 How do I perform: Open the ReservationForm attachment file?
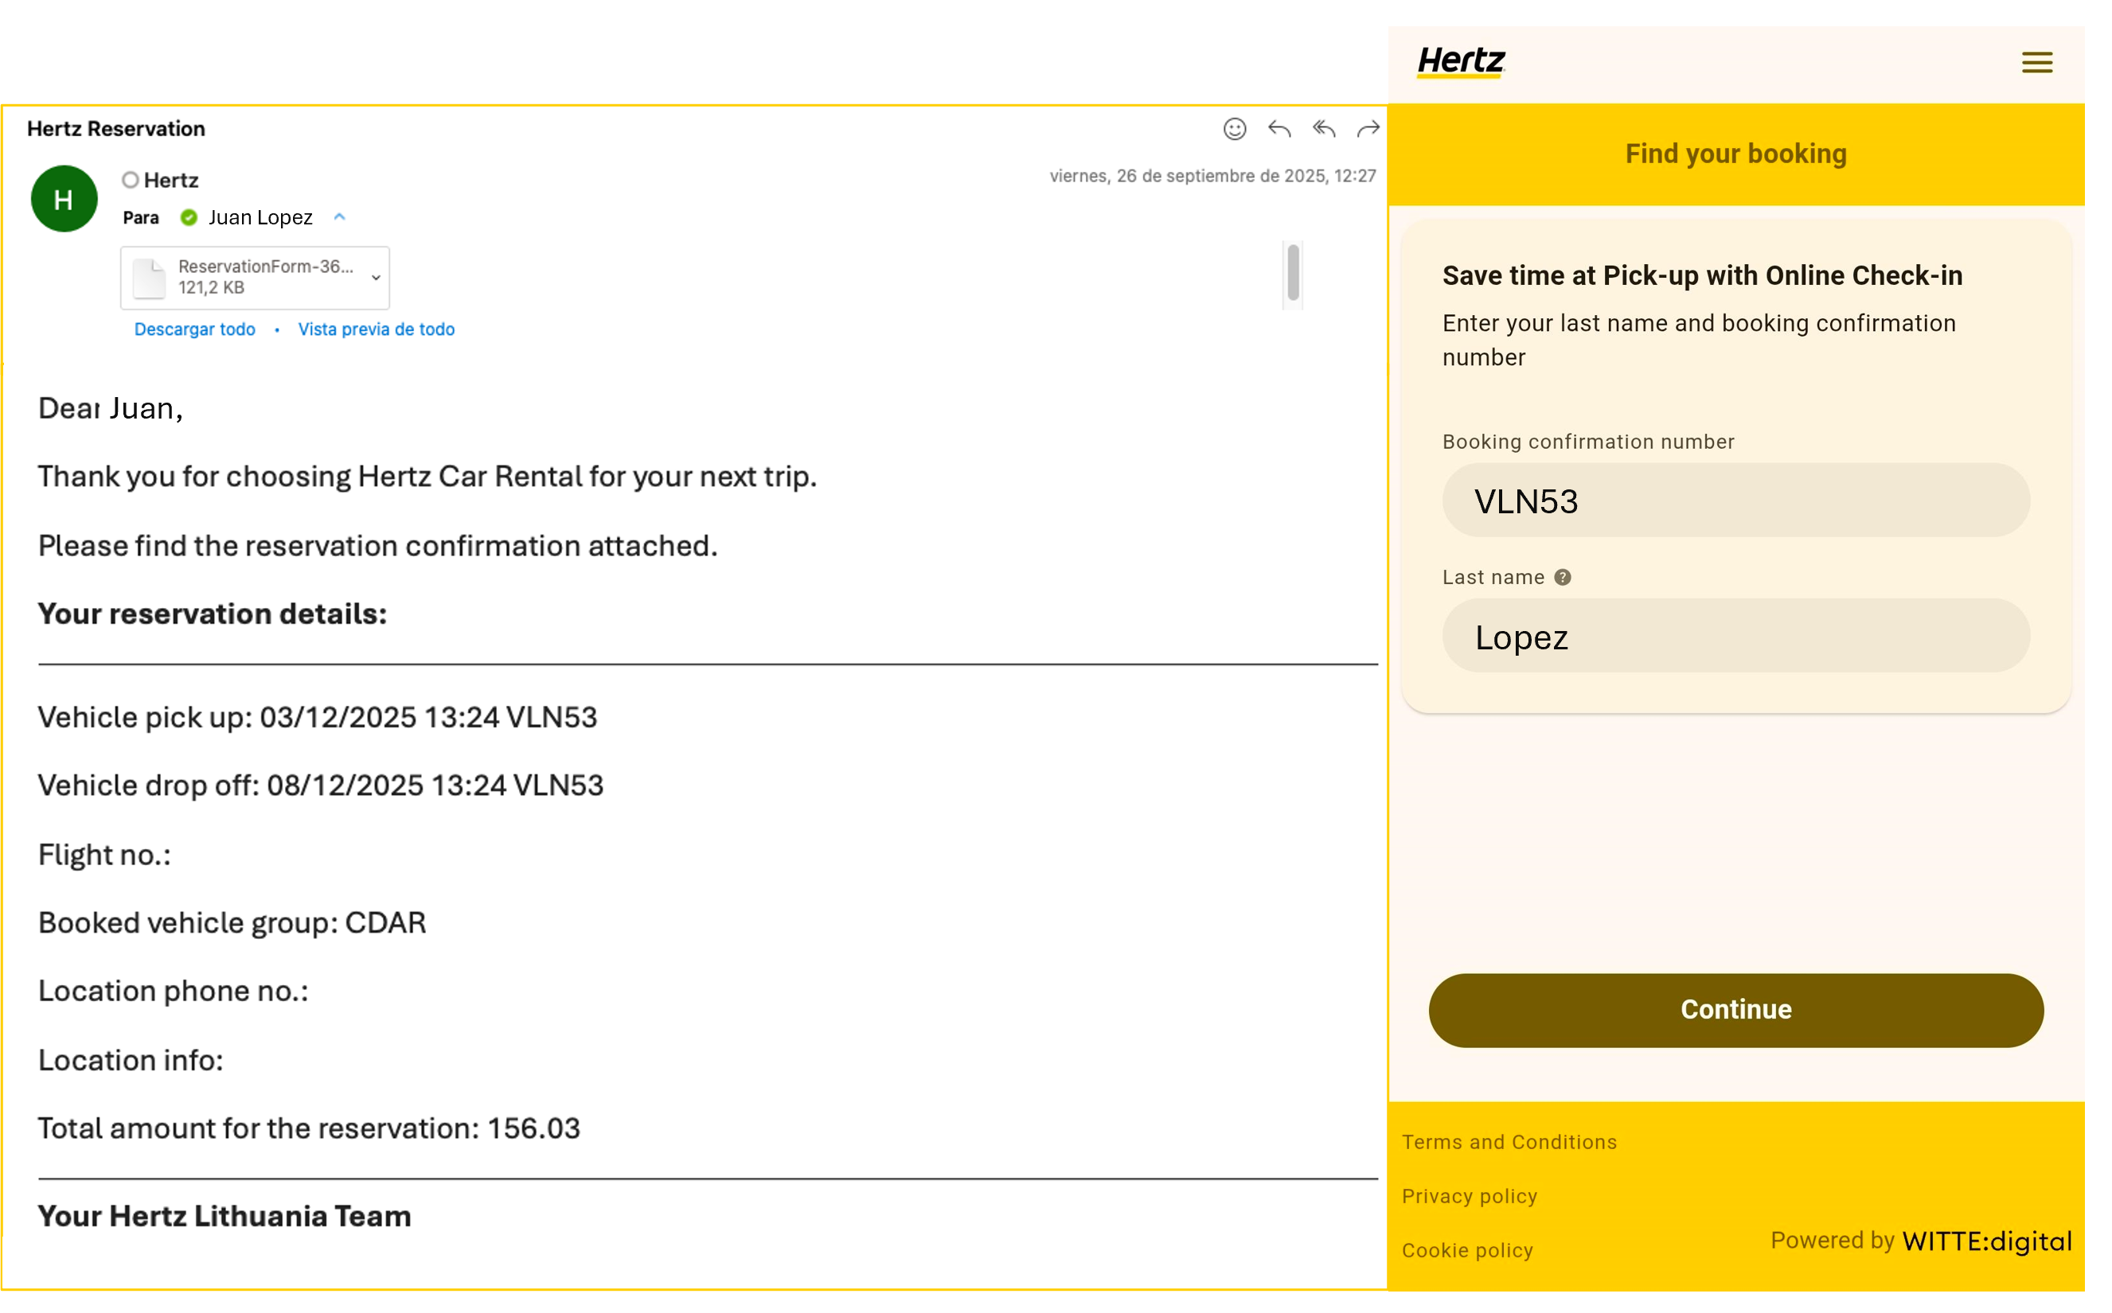tap(255, 278)
